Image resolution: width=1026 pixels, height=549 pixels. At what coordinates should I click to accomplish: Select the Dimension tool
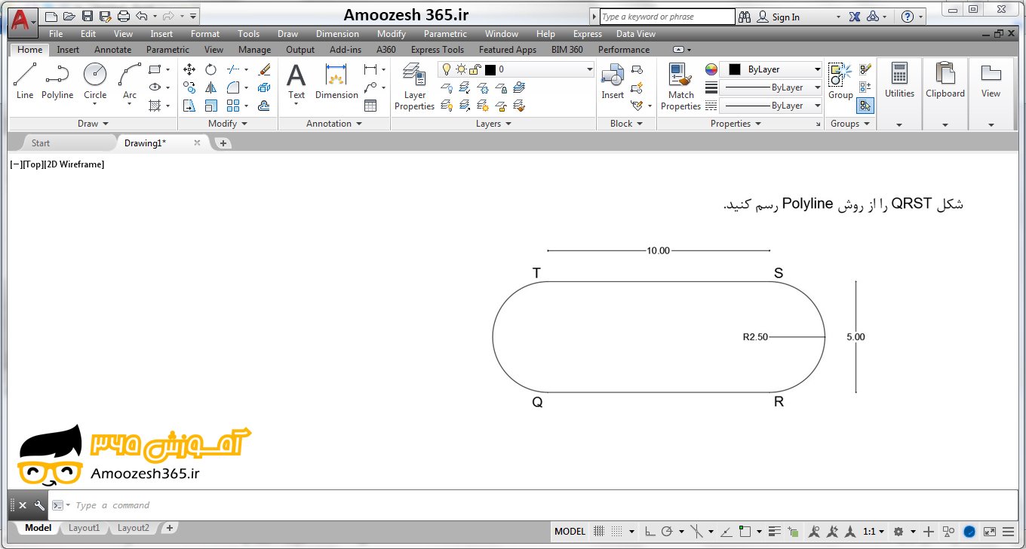coord(336,81)
